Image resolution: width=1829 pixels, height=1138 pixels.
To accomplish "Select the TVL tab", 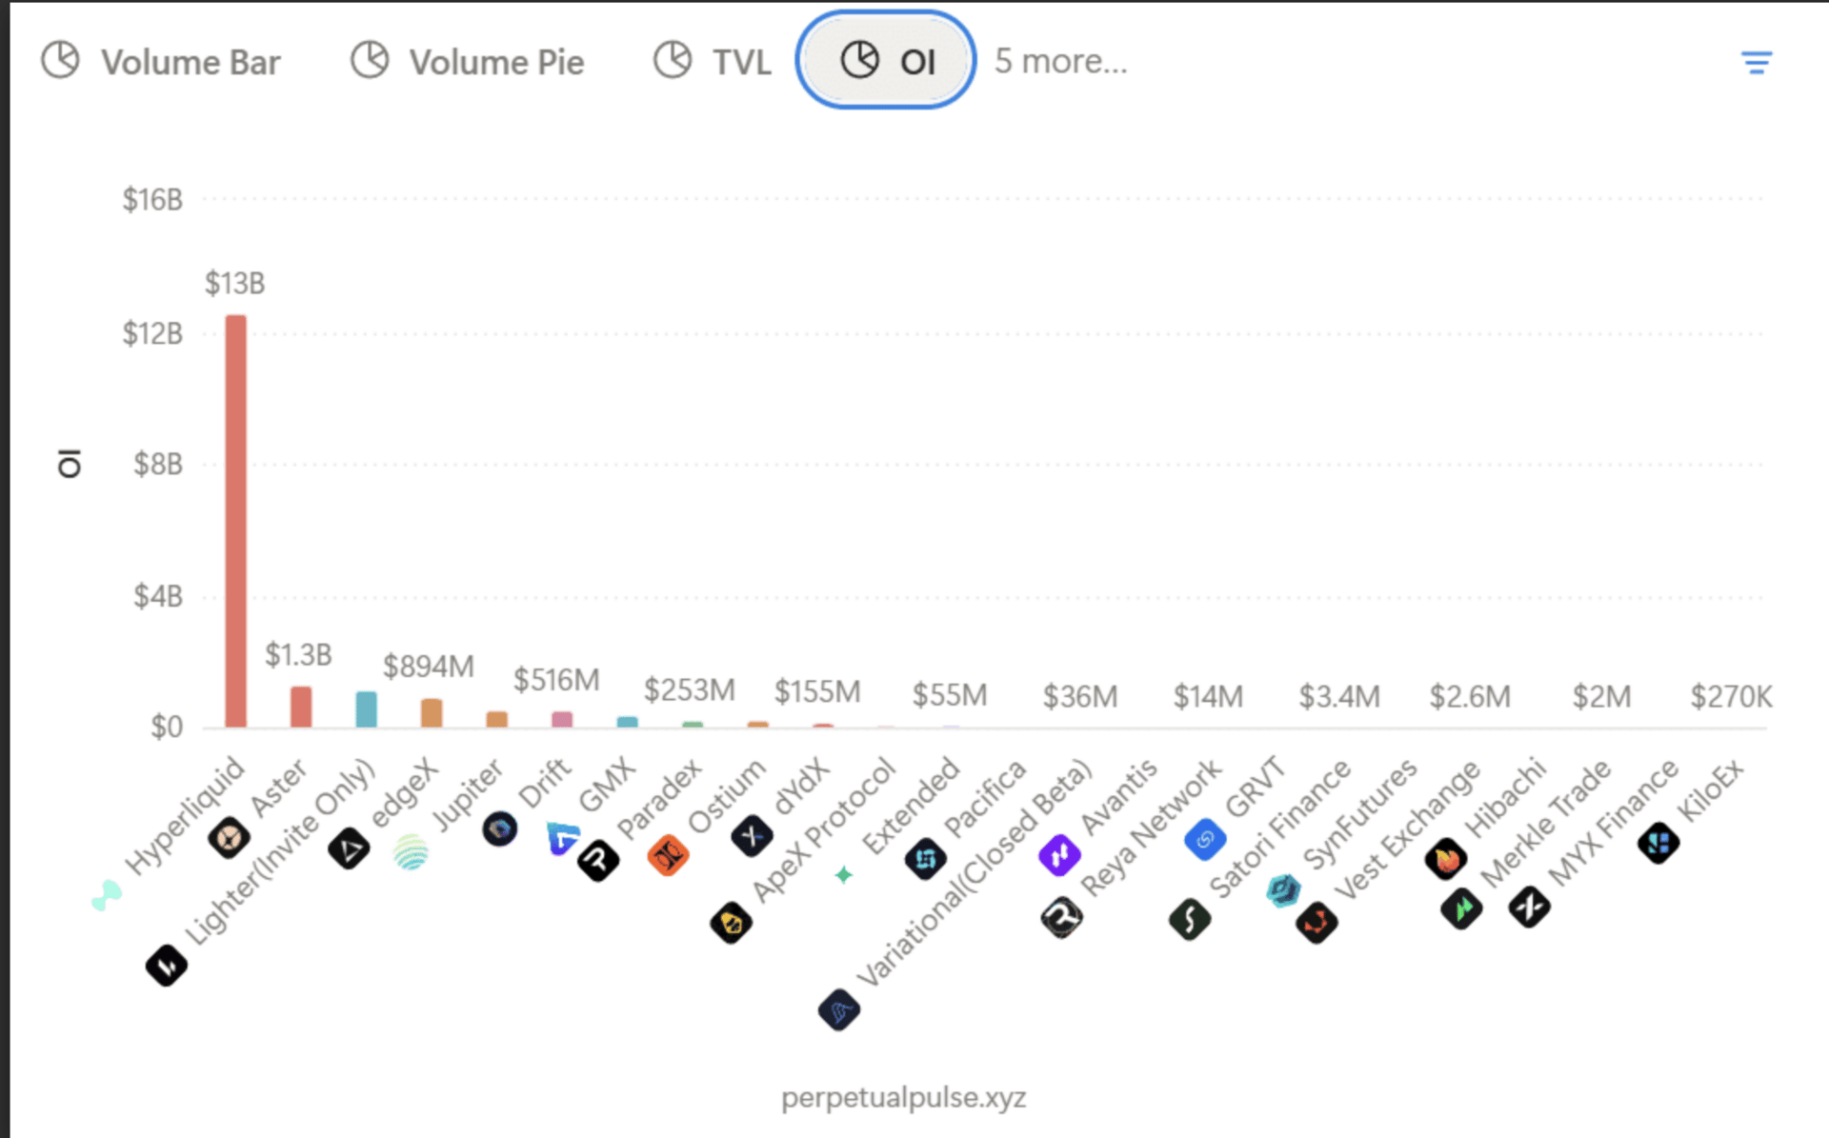I will (x=713, y=62).
